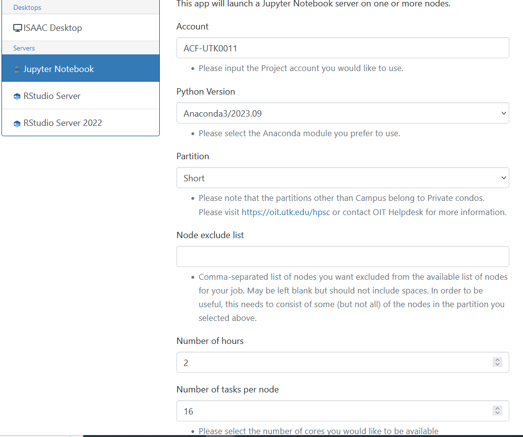Click the monitor icon beside ISAAC Desktop

click(17, 27)
